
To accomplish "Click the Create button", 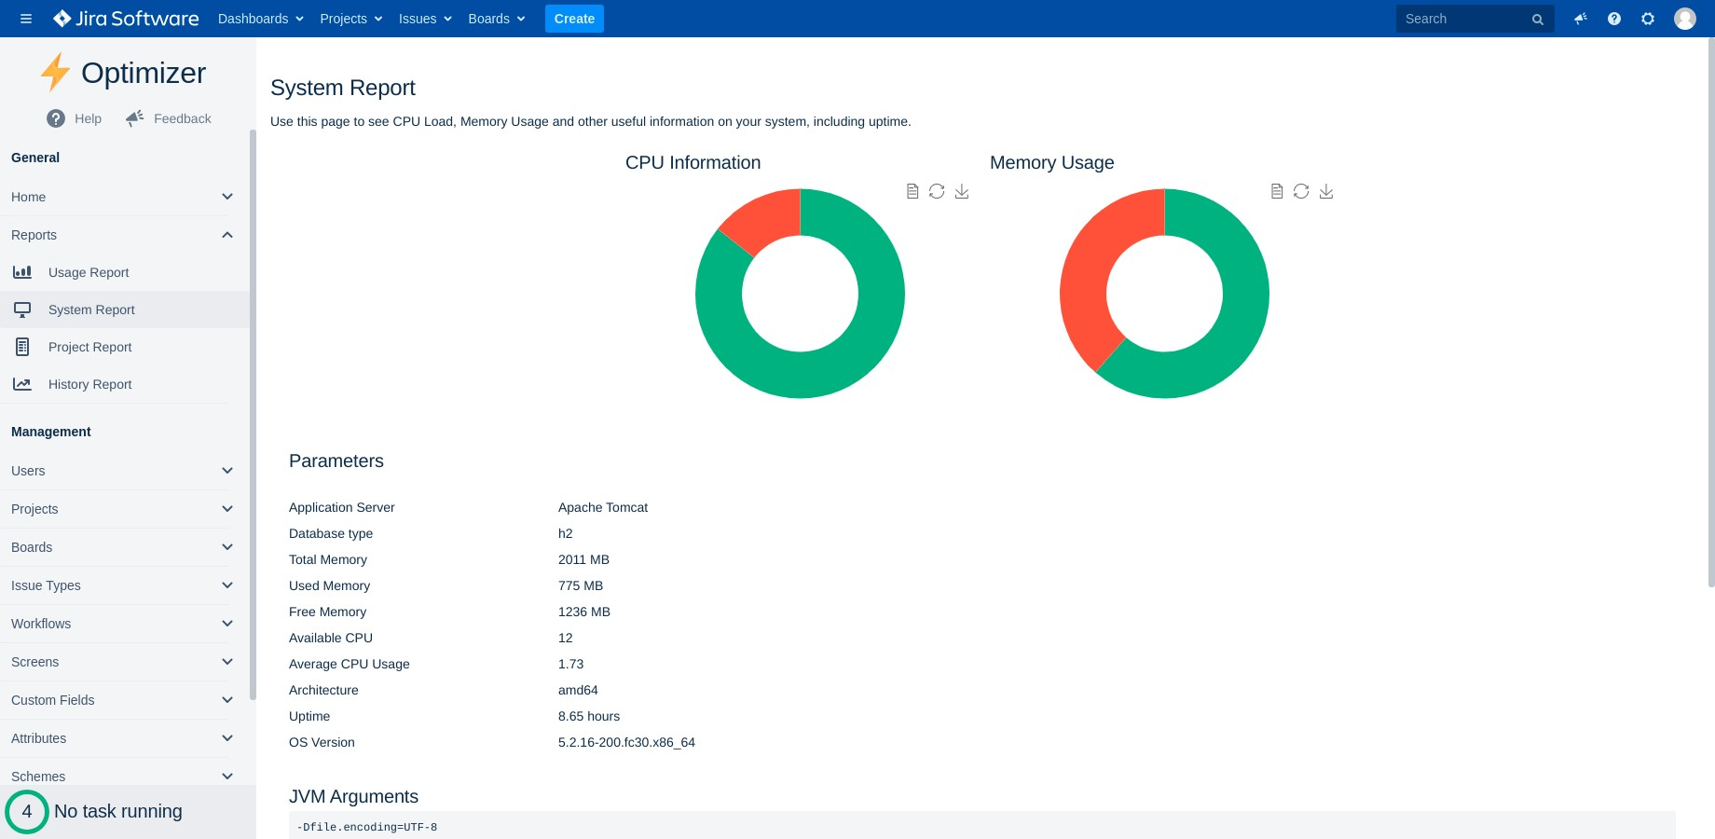I will point(574,19).
